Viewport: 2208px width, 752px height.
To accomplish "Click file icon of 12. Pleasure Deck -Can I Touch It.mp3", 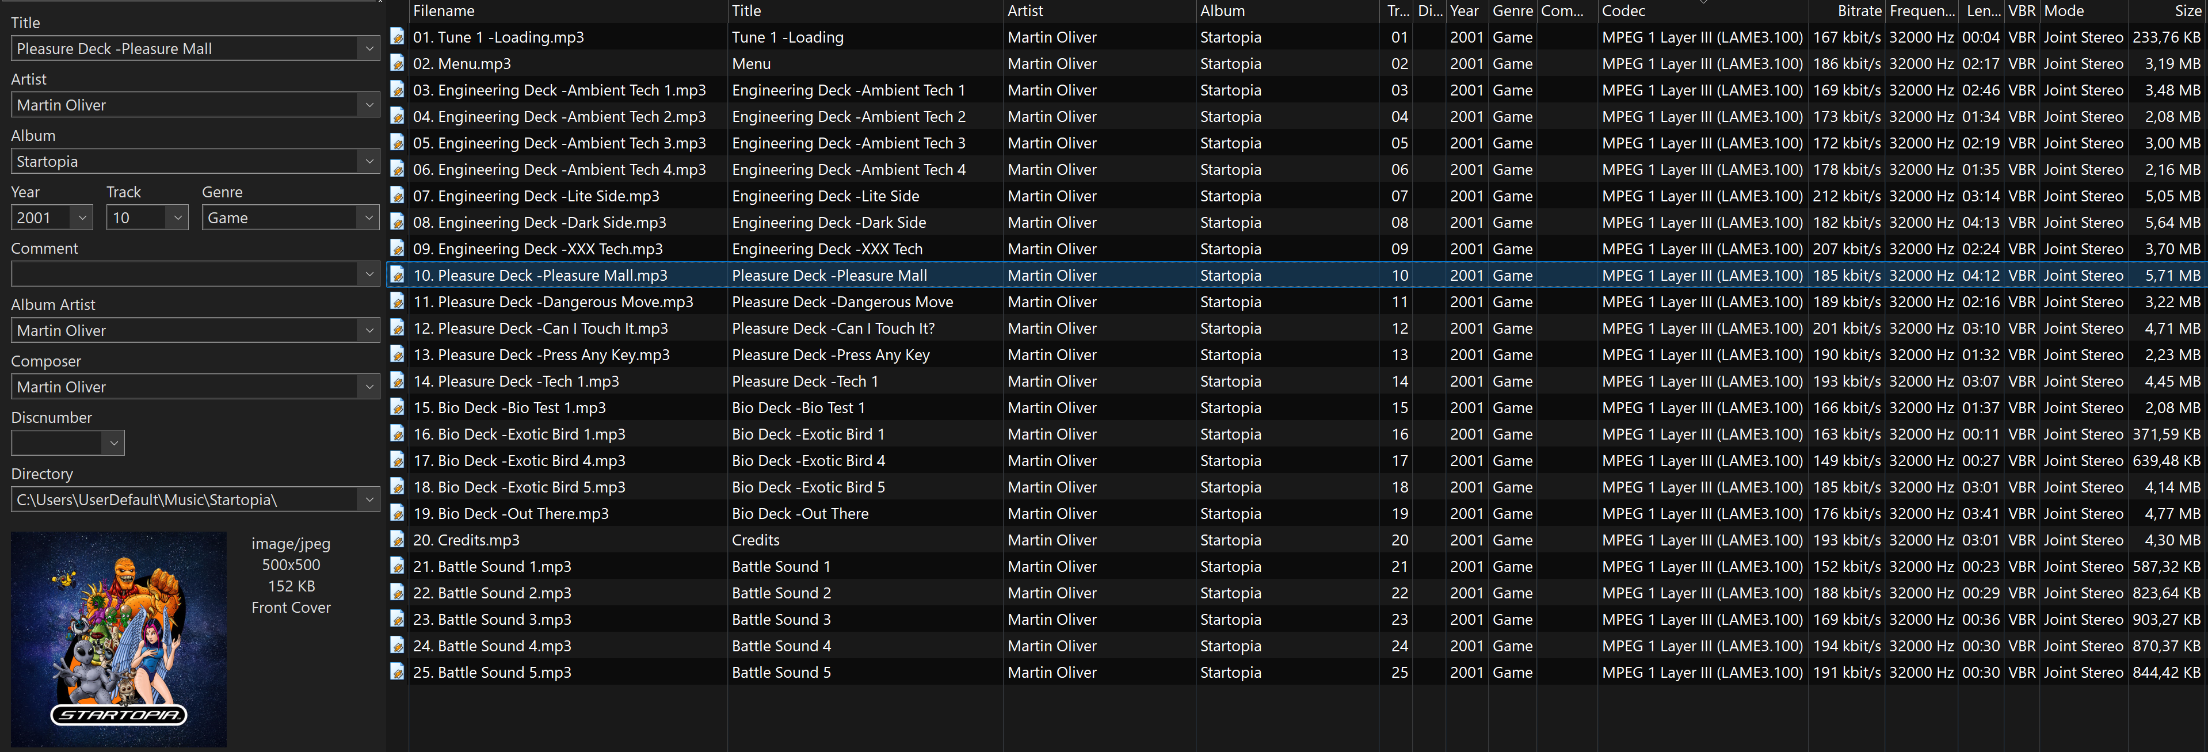I will click(397, 327).
